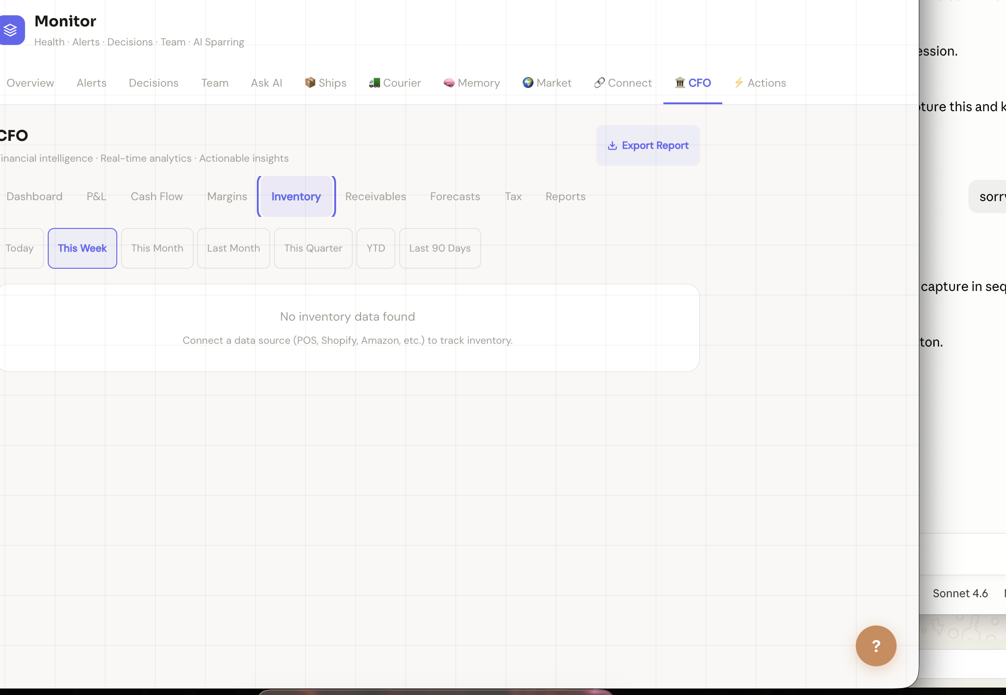Select the This Month time range
1006x695 pixels.
pos(157,248)
